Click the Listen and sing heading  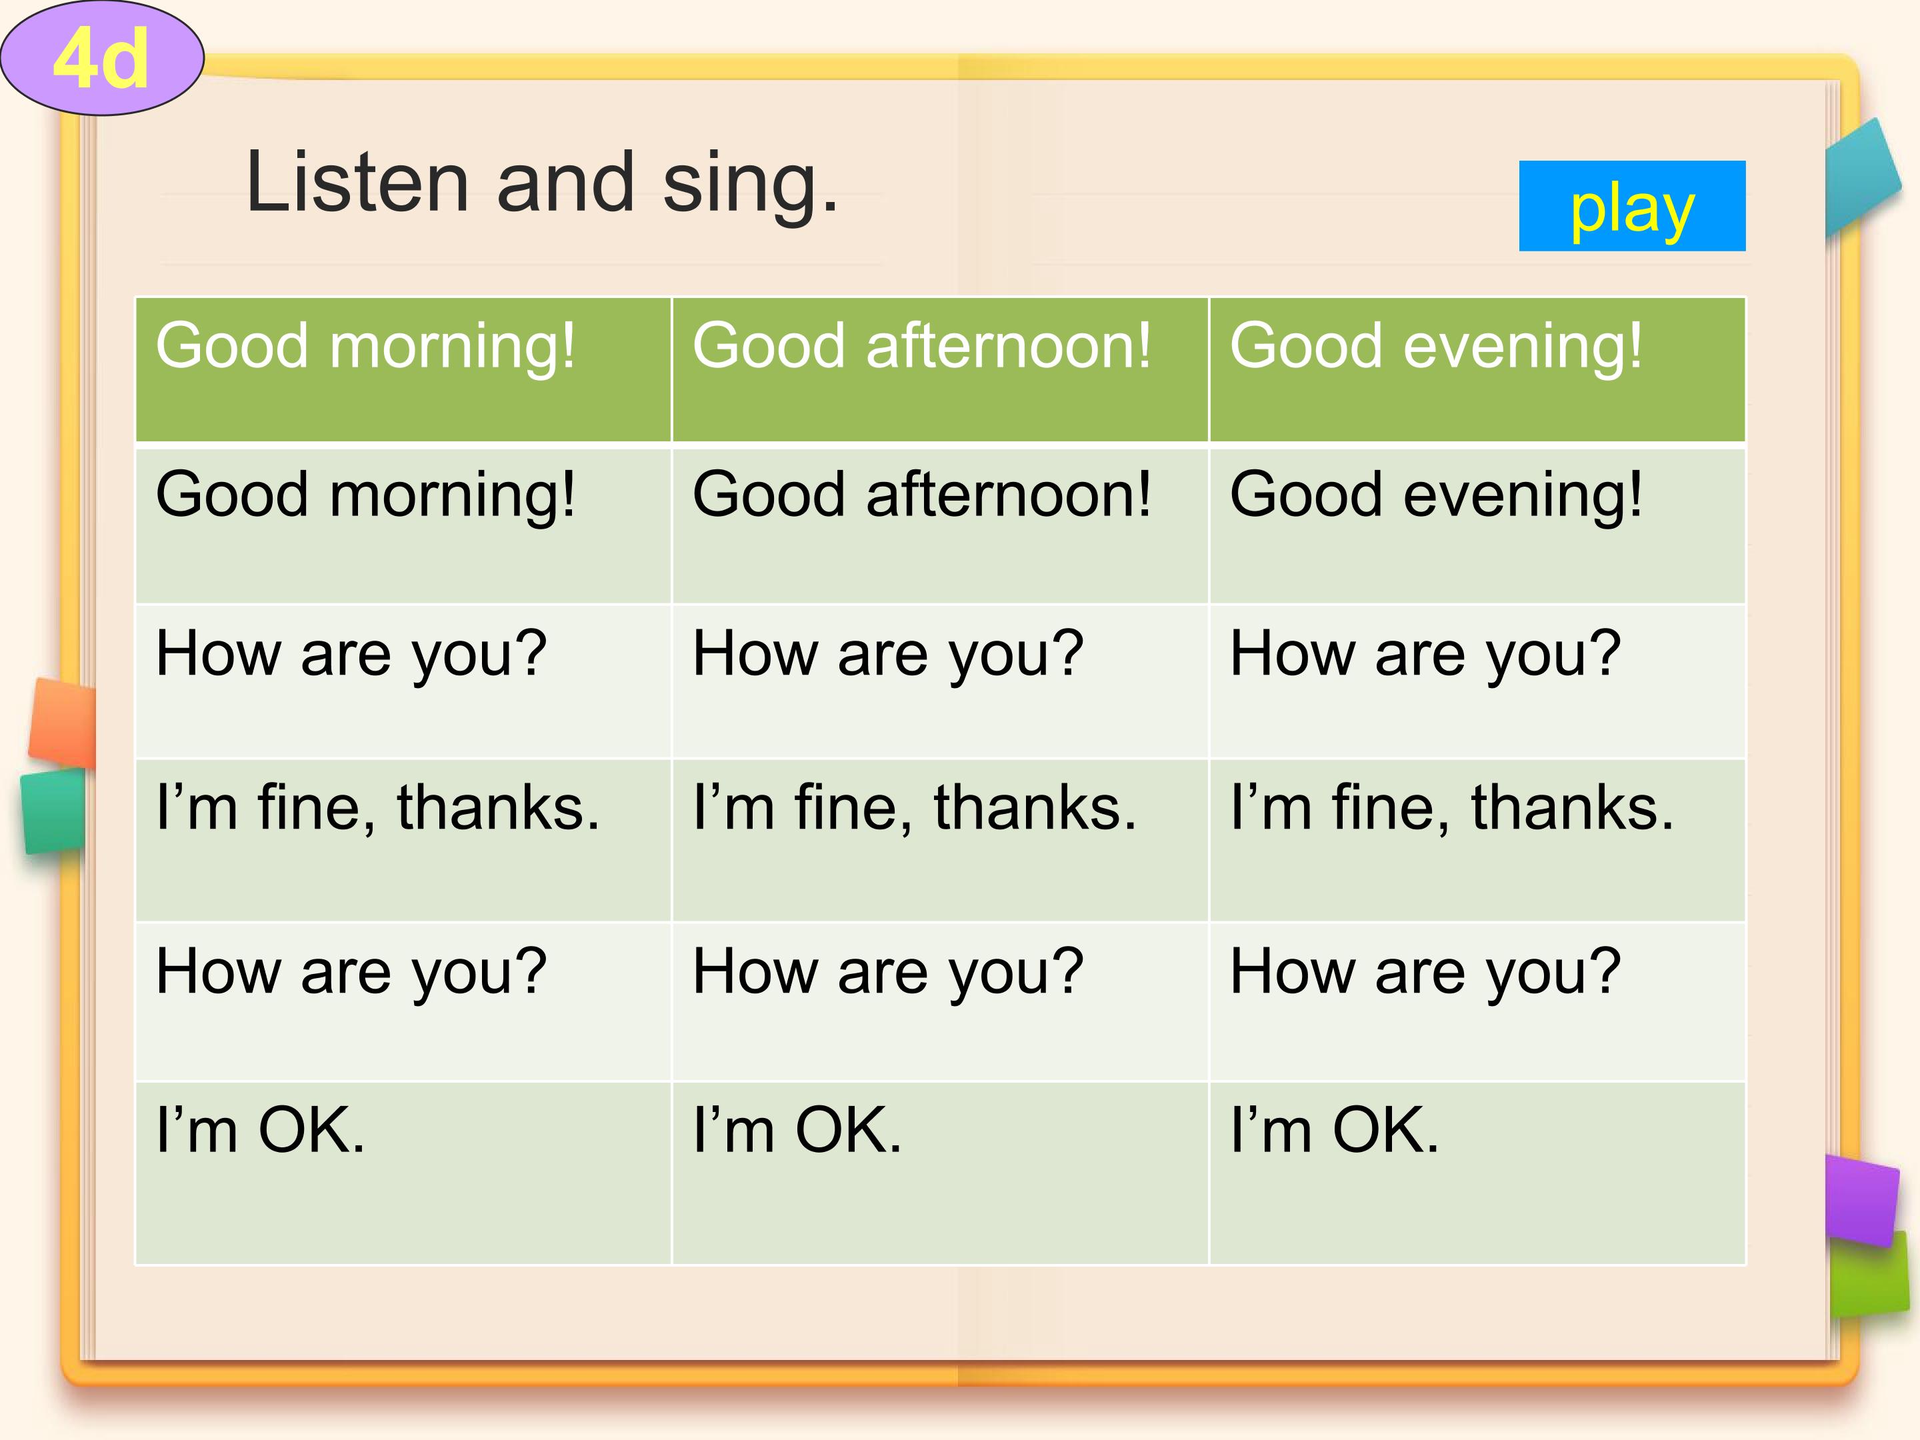tap(543, 182)
